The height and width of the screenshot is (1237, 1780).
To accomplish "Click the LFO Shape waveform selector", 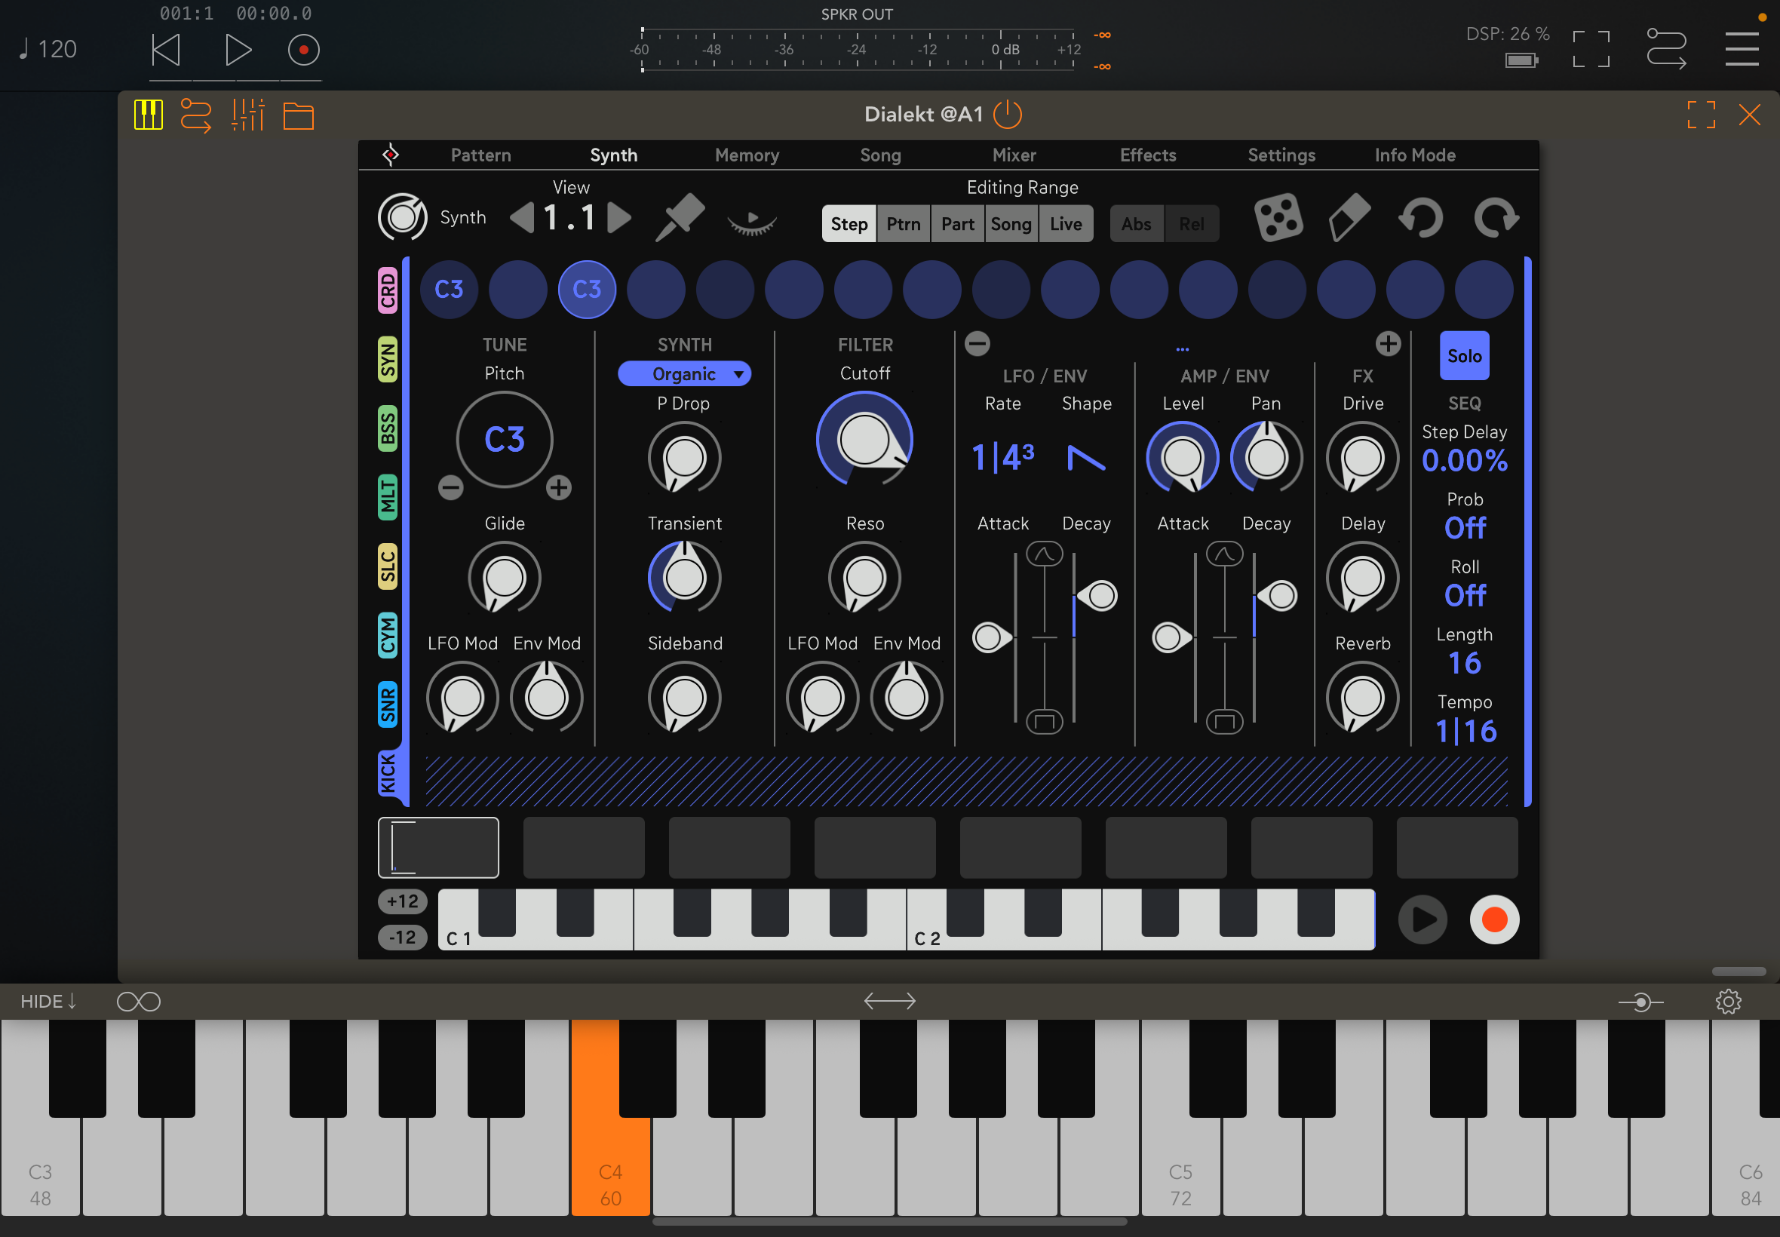I will [x=1085, y=457].
